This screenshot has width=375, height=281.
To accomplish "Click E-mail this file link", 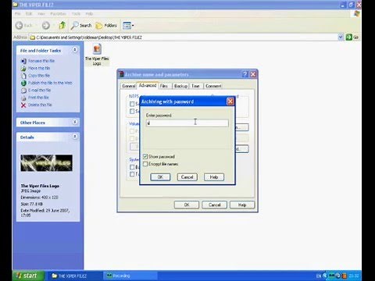I will 39,90.
